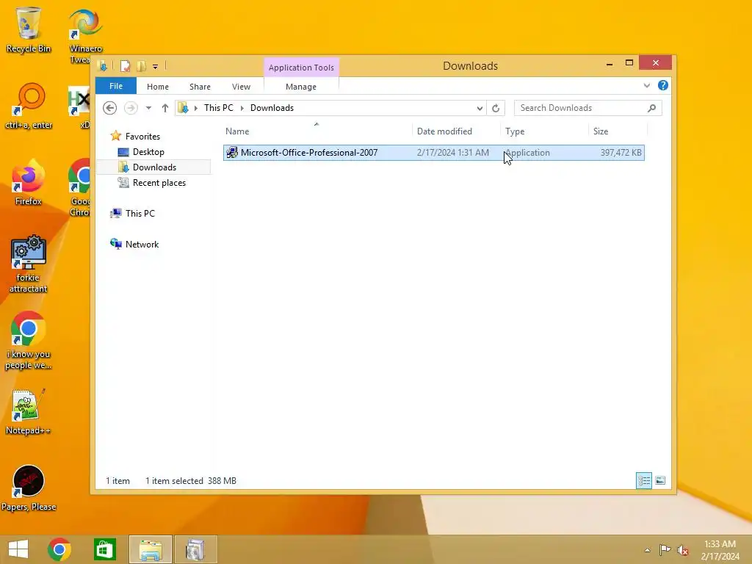
Task: Select Downloads in the navigation pane
Action: [154, 167]
